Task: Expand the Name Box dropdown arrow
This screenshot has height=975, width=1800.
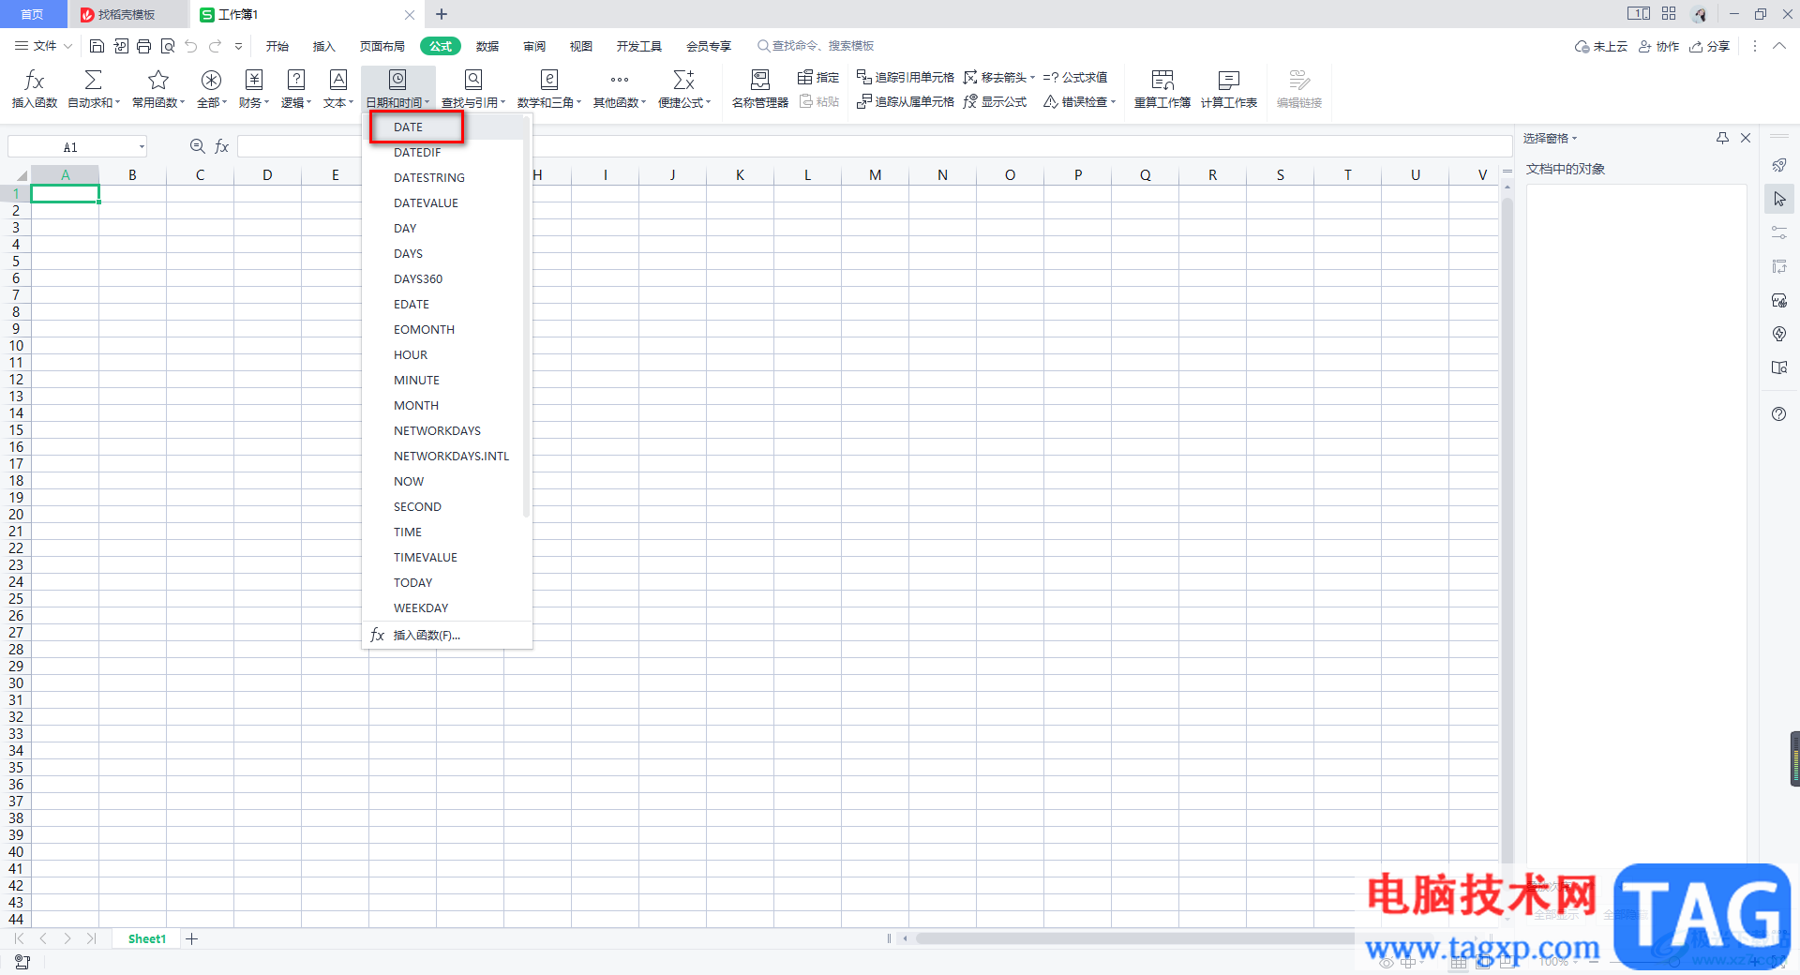Action: pyautogui.click(x=142, y=146)
